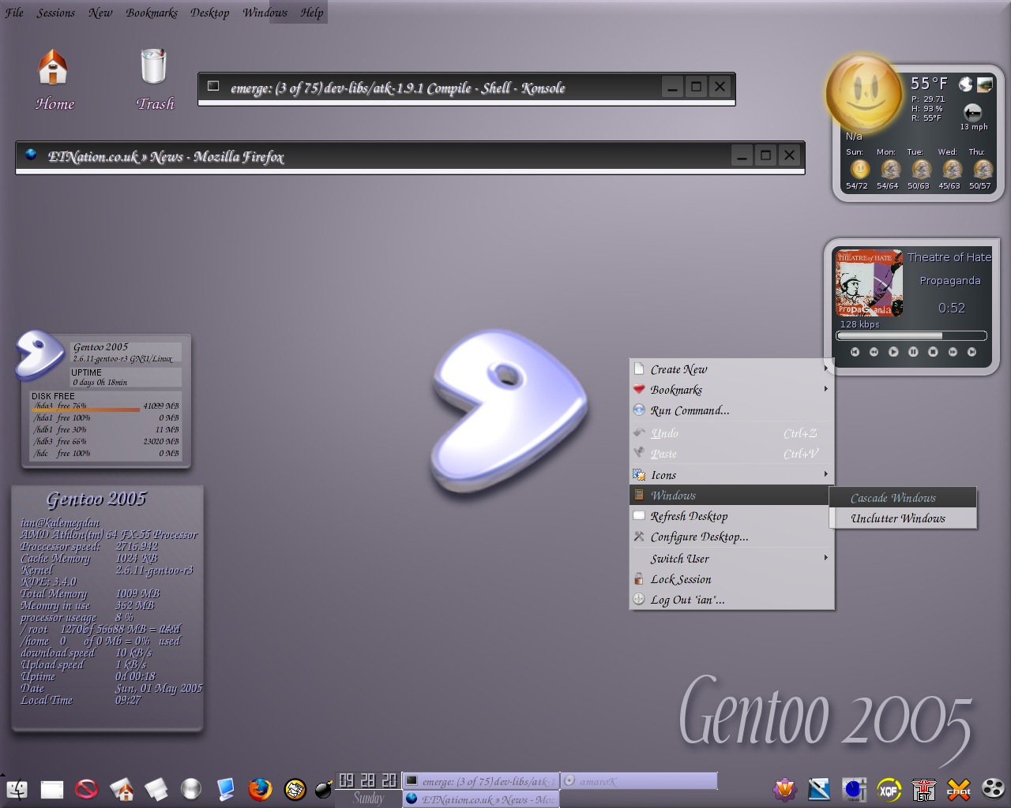
Task: Click the track progress bar in player widget
Action: [x=911, y=335]
